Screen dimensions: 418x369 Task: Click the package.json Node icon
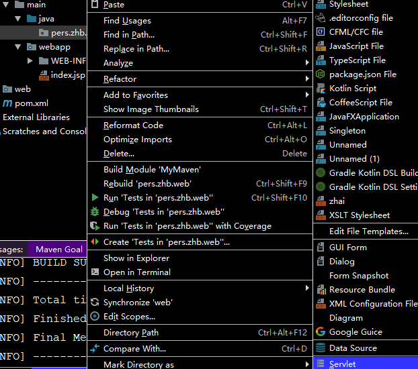pos(321,74)
